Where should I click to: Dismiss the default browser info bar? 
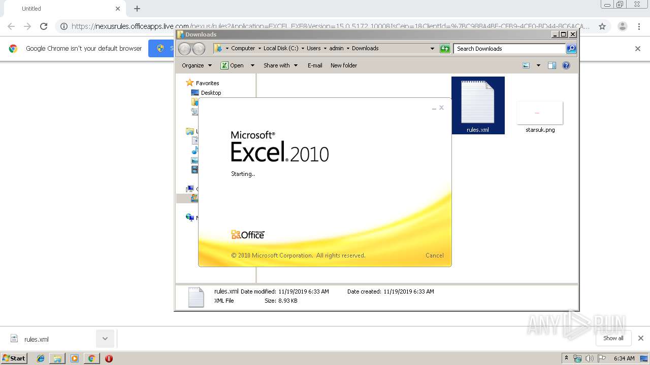638,49
